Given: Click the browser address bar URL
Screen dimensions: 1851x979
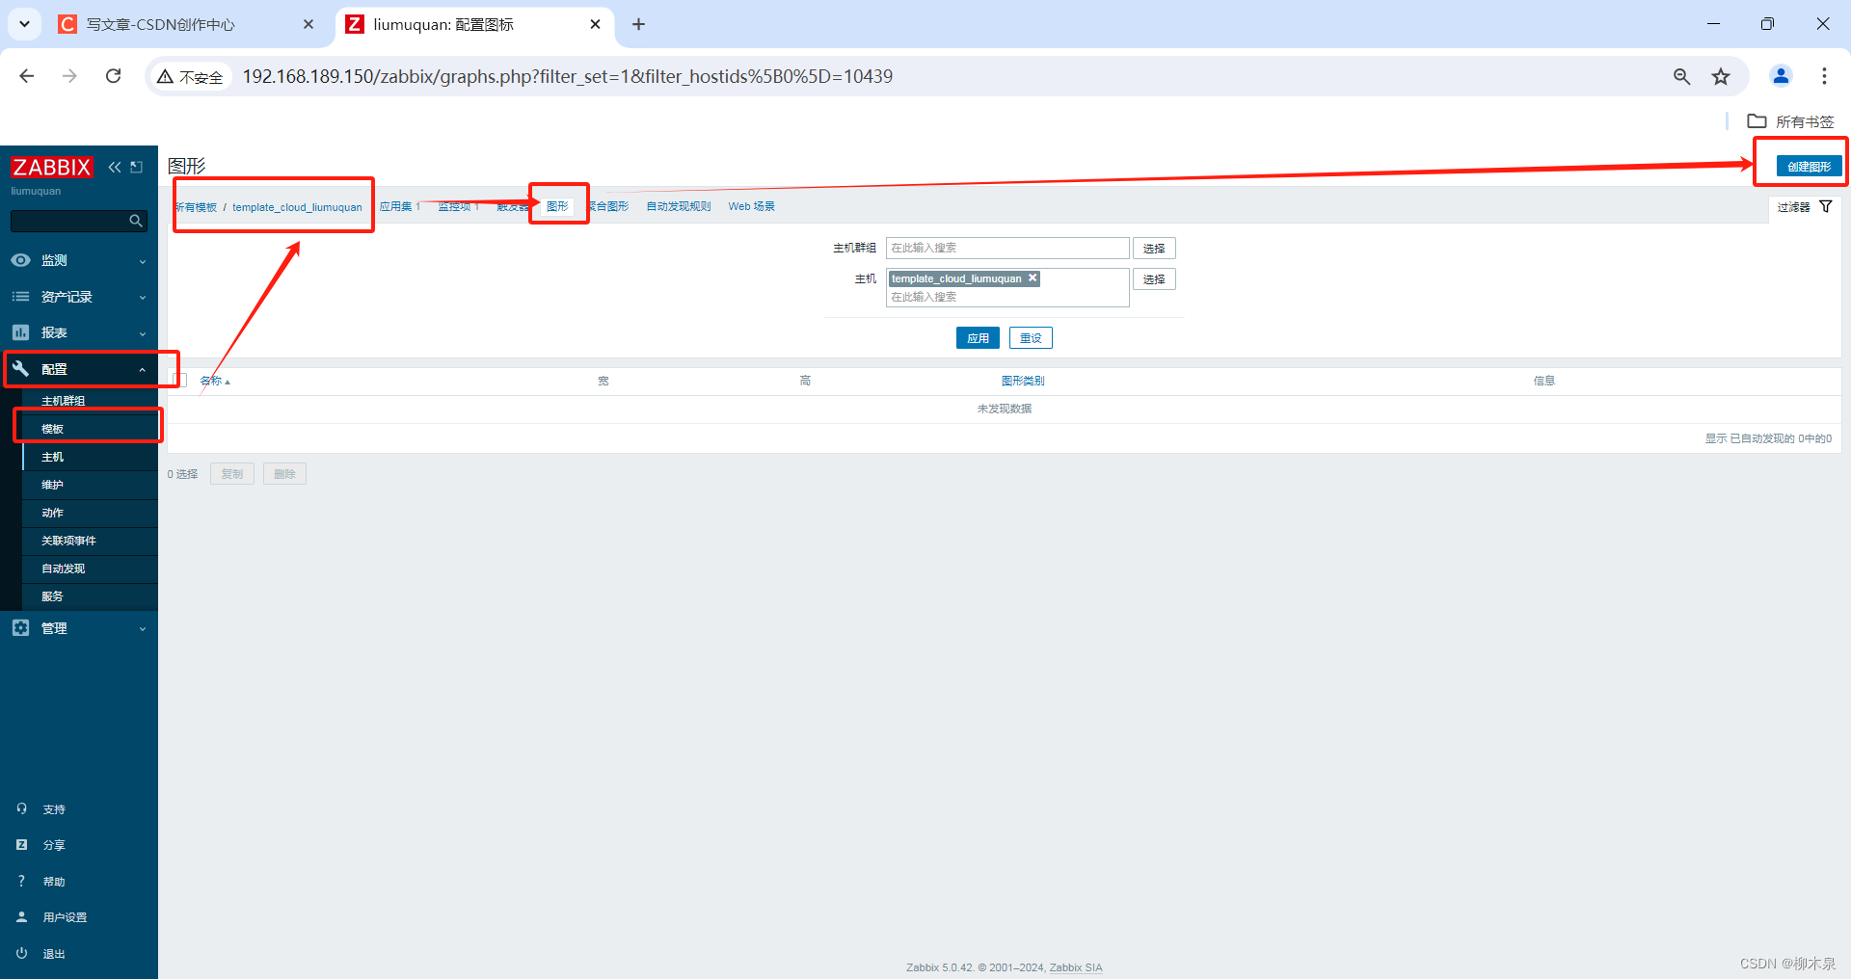Looking at the screenshot, I should coord(567,76).
